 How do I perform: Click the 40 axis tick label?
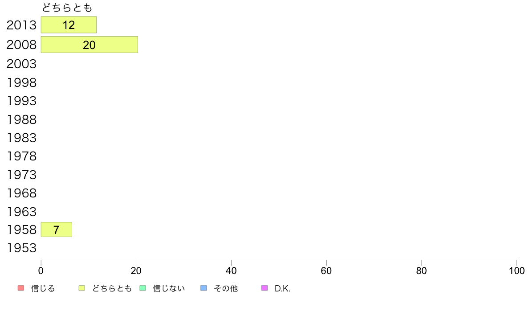pos(231,271)
